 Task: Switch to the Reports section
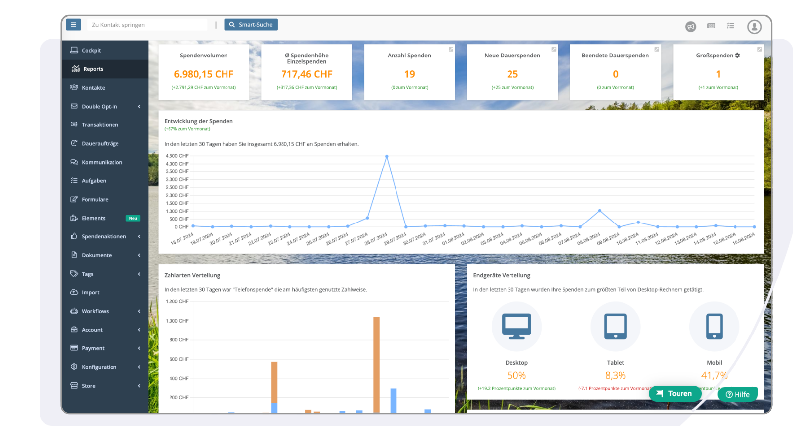pyautogui.click(x=94, y=69)
